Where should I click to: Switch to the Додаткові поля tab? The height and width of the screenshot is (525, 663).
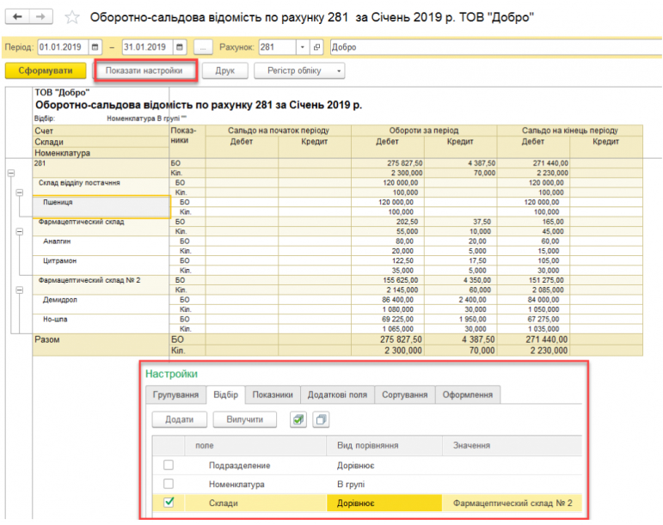pyautogui.click(x=337, y=394)
